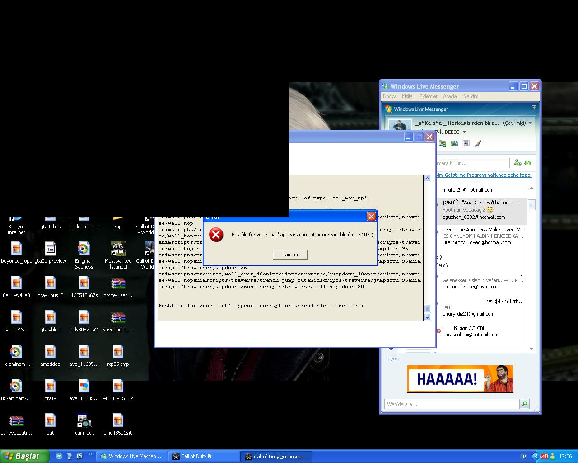Open gtaivblog desktop file
The height and width of the screenshot is (463, 578).
pos(50,321)
